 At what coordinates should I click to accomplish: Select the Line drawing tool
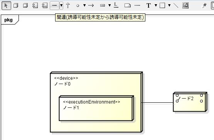176,6
